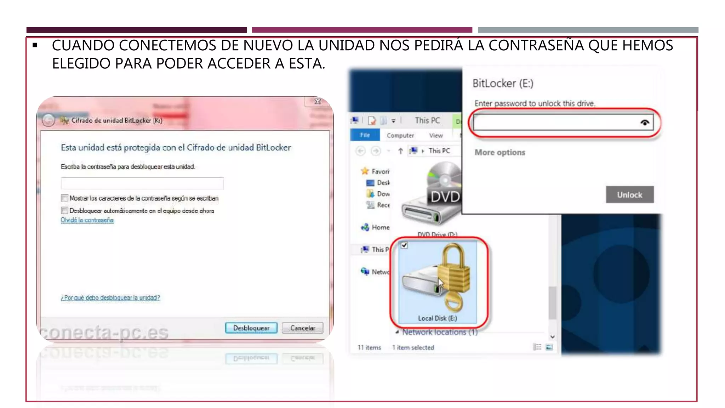Enable 'Mostrar los caracteres de la contraseña' checkbox
The height and width of the screenshot is (408, 725).
(x=64, y=198)
